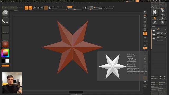Toggle the Rgb paint mode
The width and height of the screenshot is (169, 95).
pyautogui.click(x=58, y=7)
